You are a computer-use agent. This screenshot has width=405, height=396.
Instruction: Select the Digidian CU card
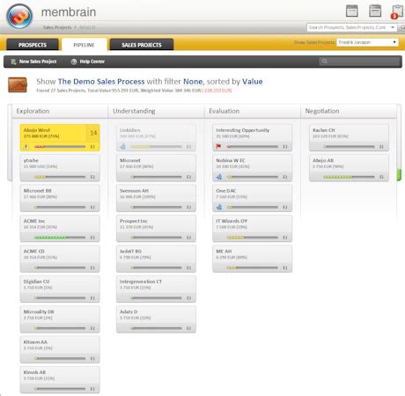click(x=60, y=289)
